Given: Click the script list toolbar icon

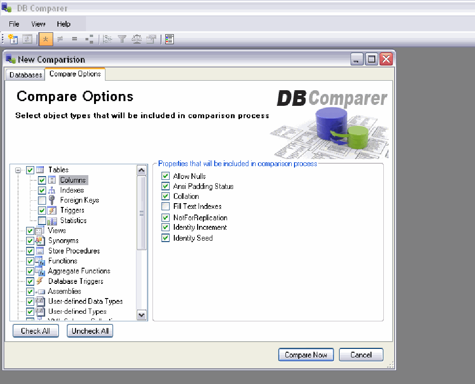Looking at the screenshot, I should (x=170, y=39).
